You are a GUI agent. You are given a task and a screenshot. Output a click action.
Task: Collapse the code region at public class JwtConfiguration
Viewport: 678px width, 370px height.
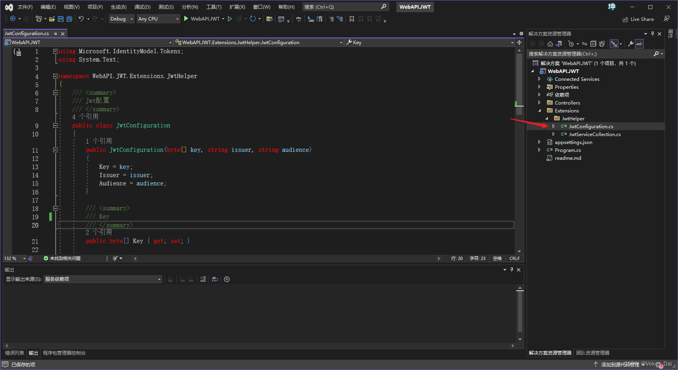tap(56, 125)
